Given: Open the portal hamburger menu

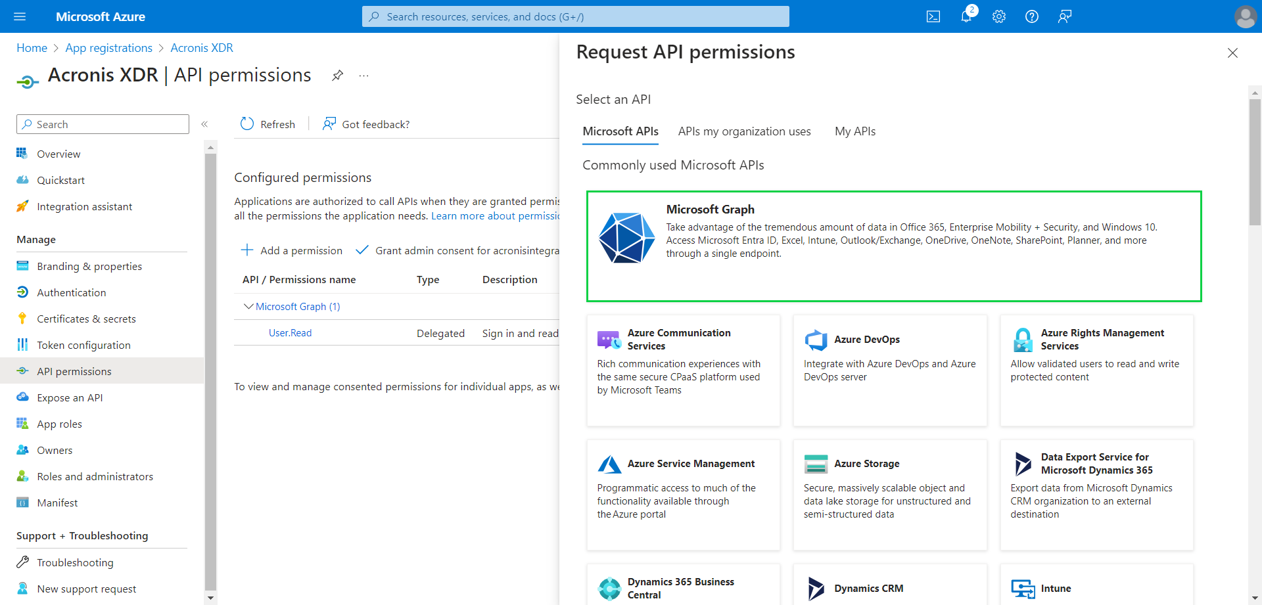Looking at the screenshot, I should tap(19, 16).
